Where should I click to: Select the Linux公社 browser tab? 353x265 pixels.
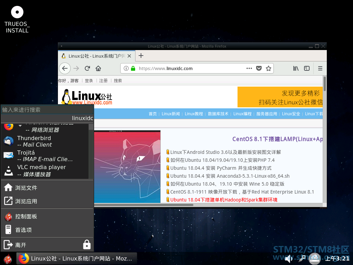click(97, 56)
